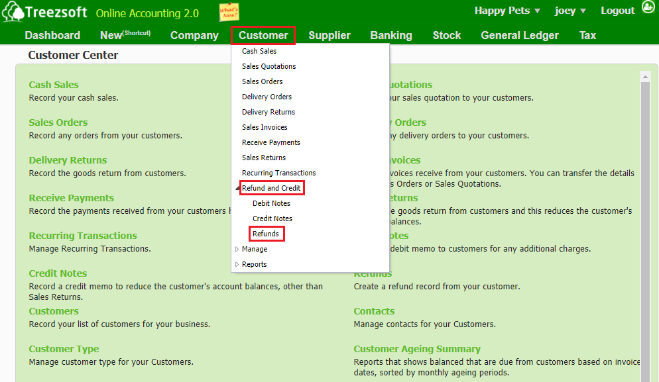Expand the Manage submenu
The image size is (659, 382).
click(x=238, y=250)
